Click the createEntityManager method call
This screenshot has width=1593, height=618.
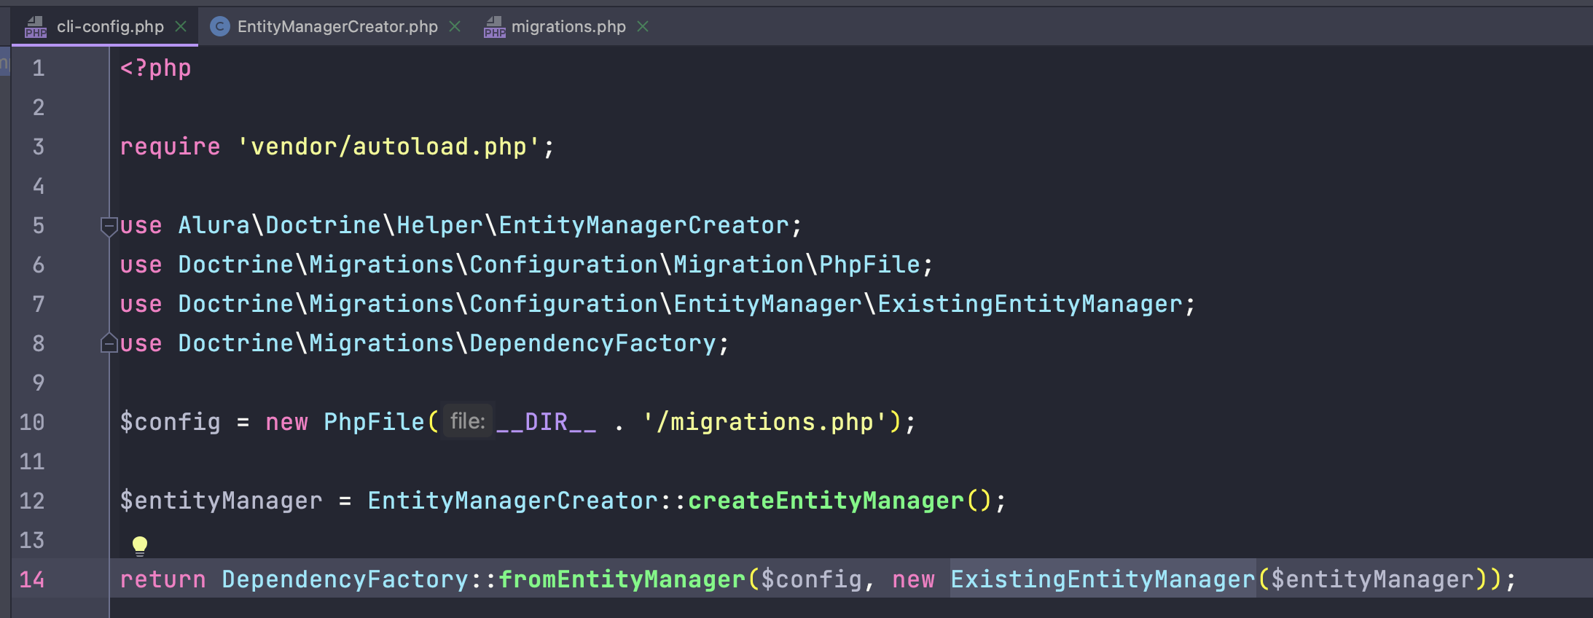(826, 501)
